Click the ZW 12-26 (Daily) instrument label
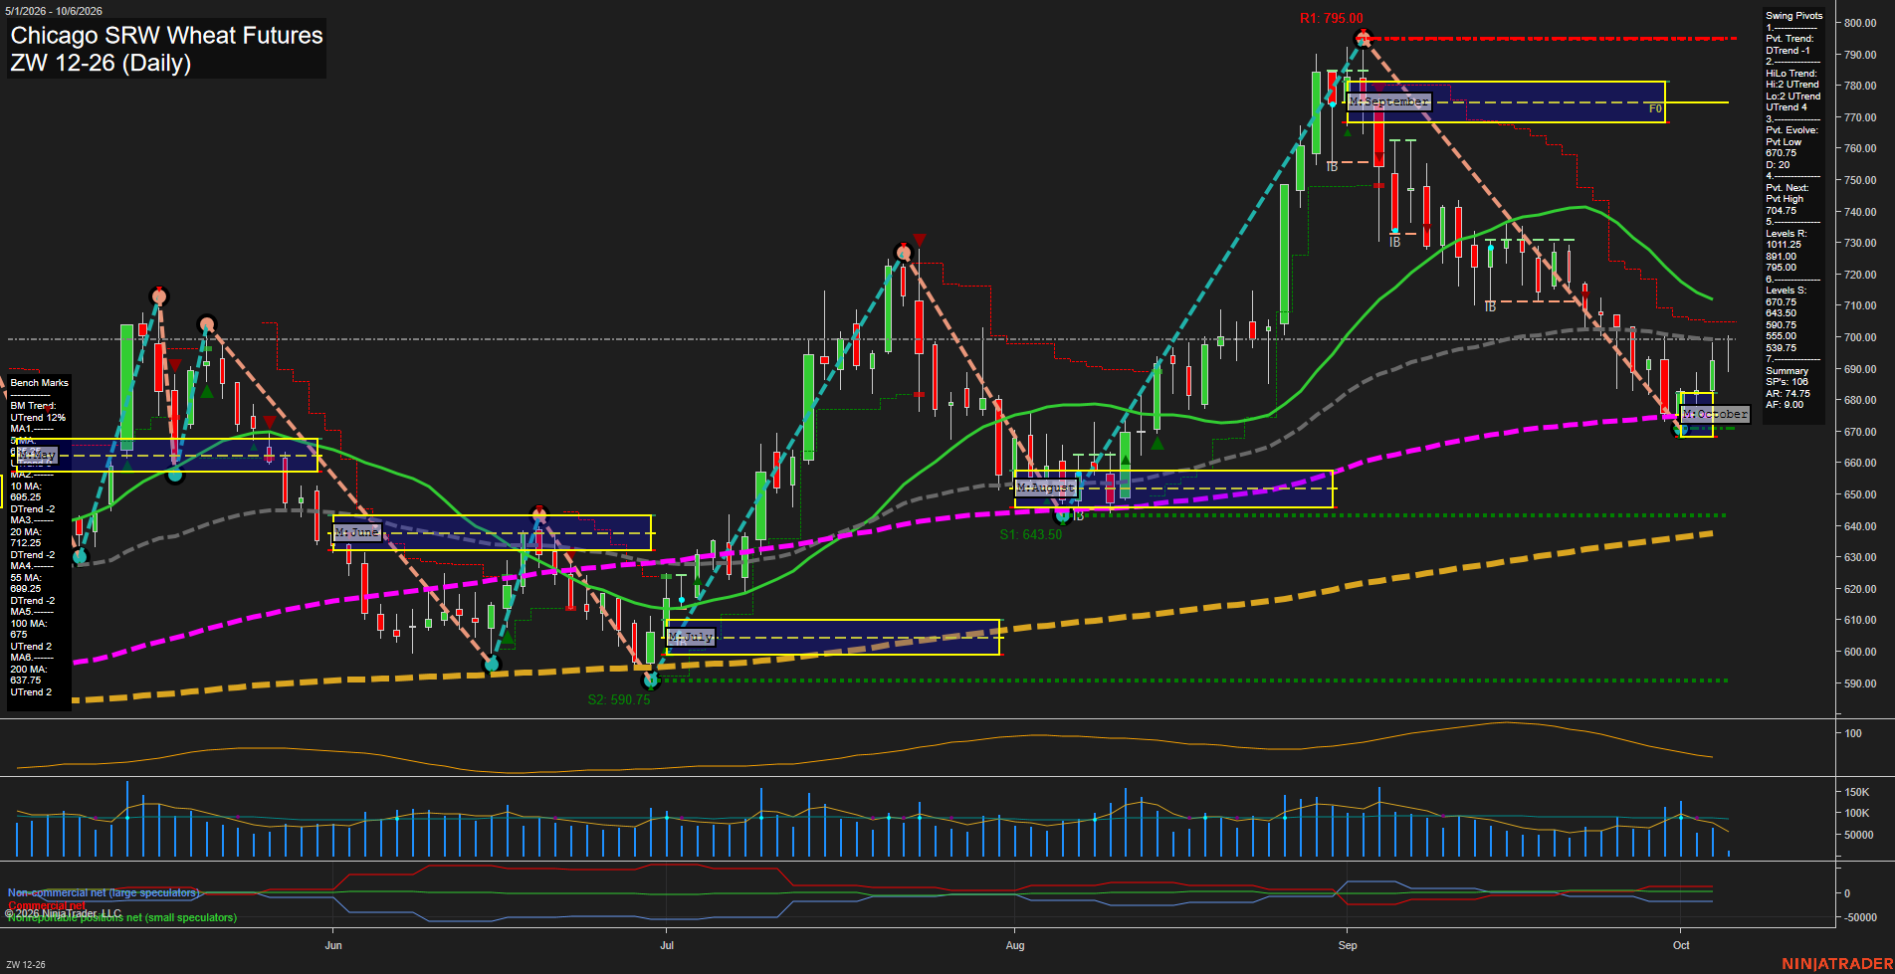Viewport: 1895px width, 974px height. [x=101, y=63]
